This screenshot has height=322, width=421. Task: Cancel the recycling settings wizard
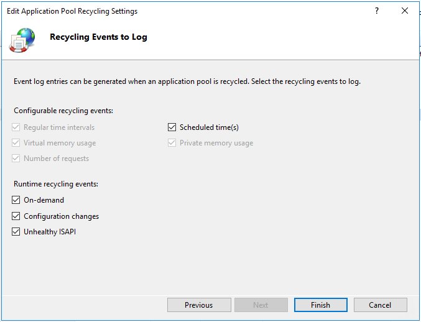[380, 305]
